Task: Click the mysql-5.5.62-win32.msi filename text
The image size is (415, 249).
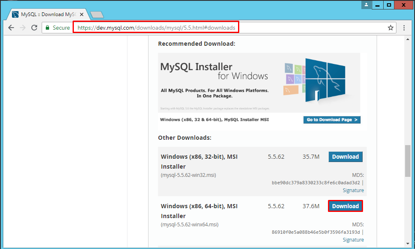Action: tap(189, 175)
